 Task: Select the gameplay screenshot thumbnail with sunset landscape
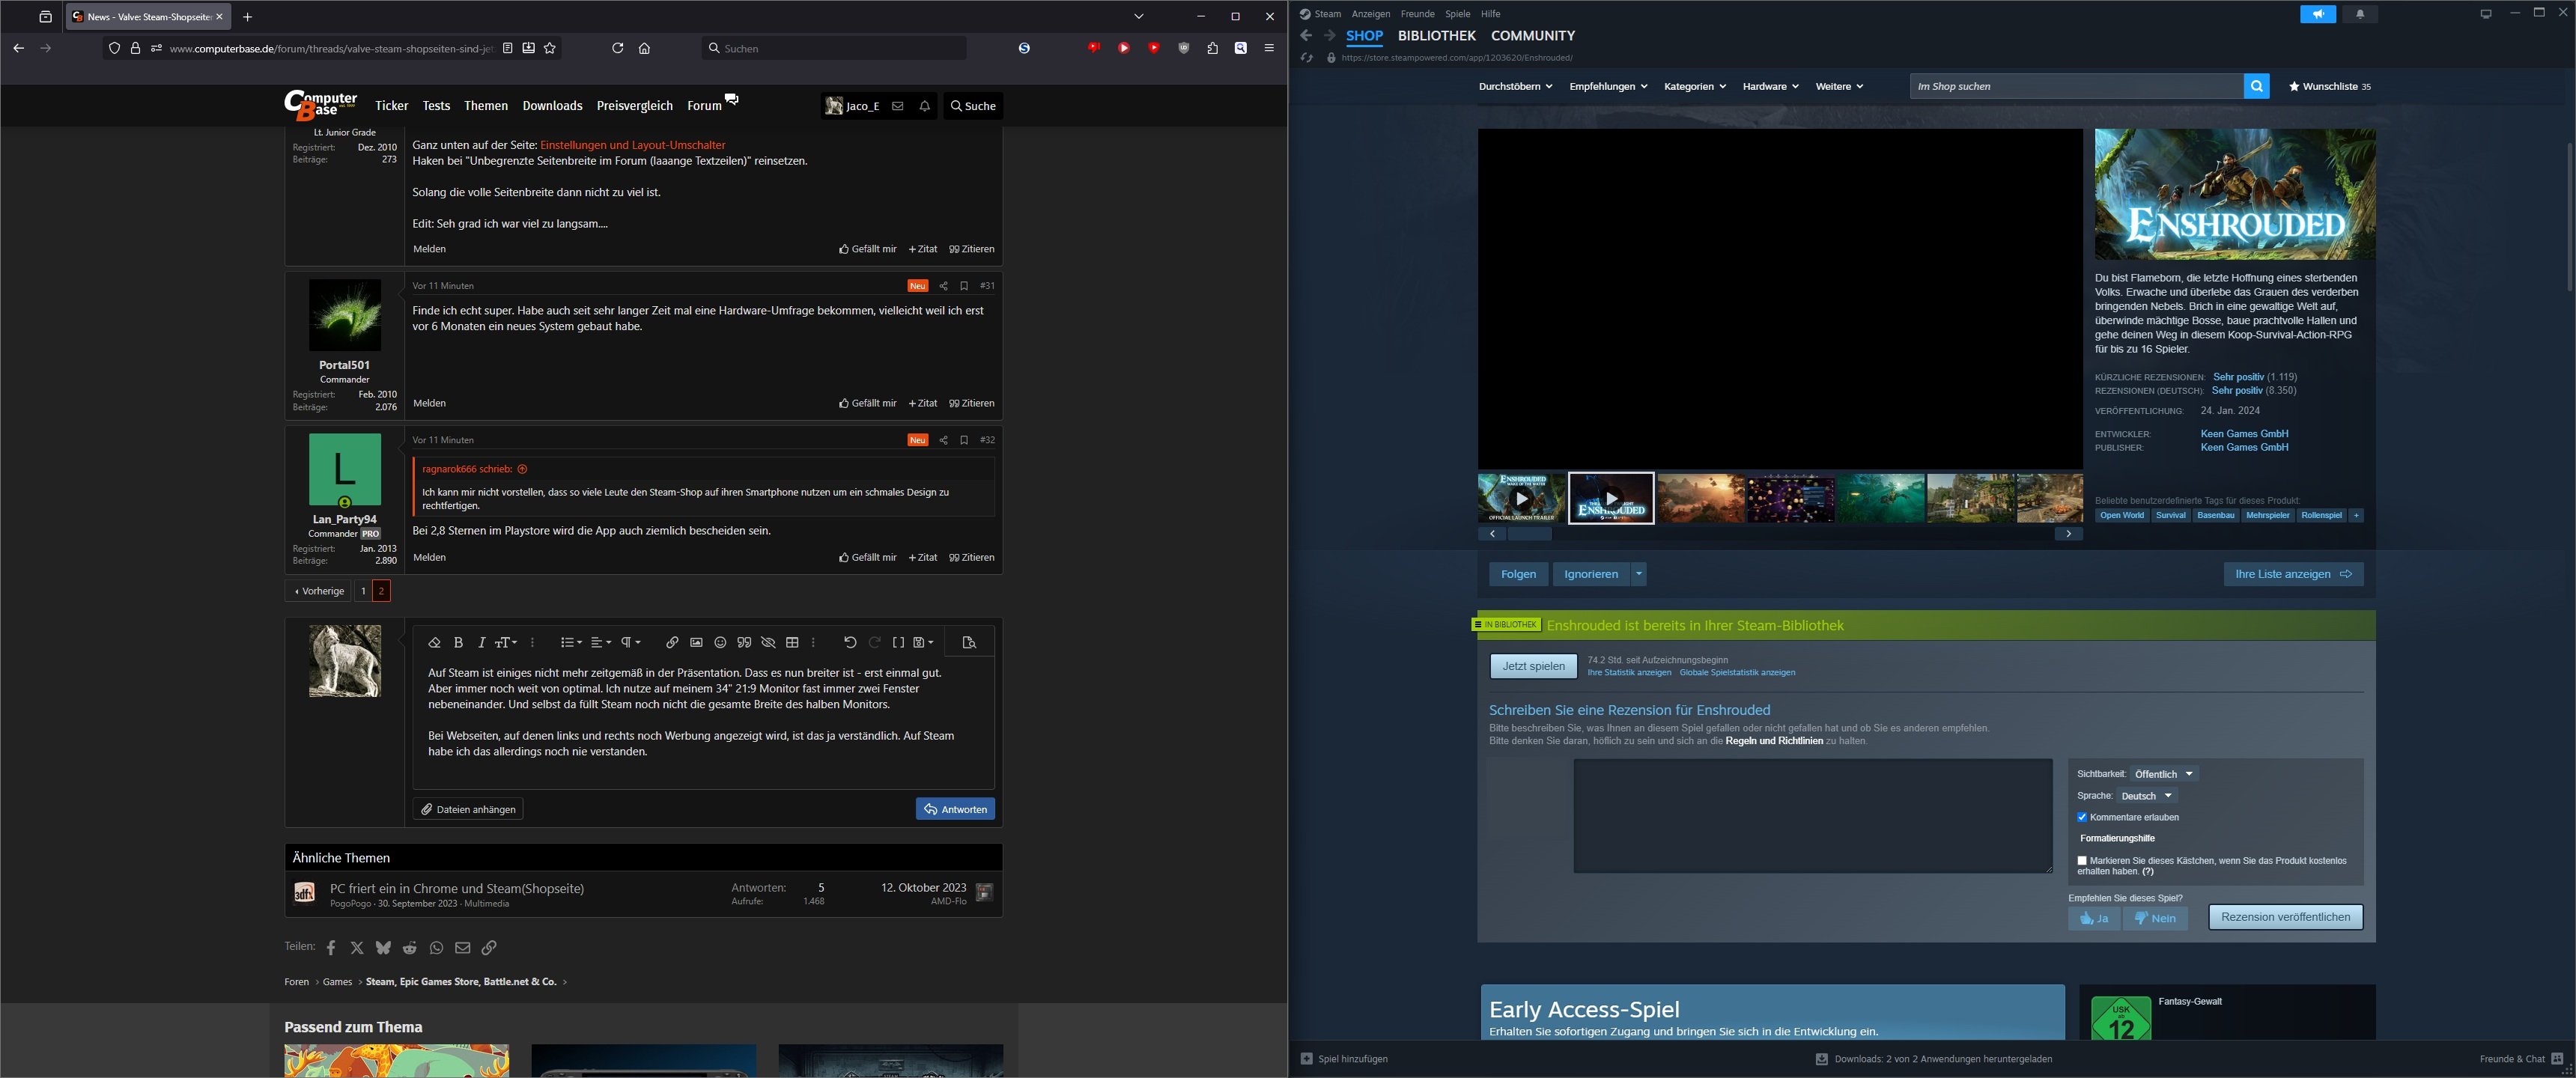(x=1700, y=498)
